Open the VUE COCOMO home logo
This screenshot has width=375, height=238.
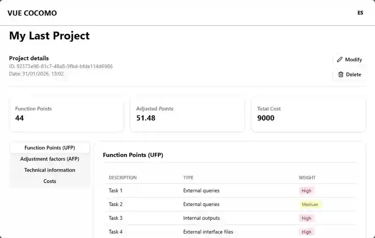click(32, 13)
